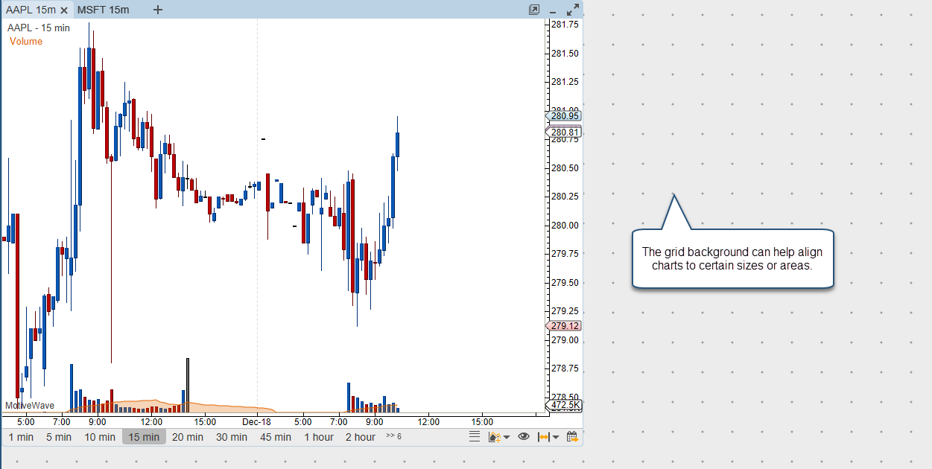The image size is (932, 469).
Task: Click the bar spacing width icon
Action: (x=543, y=437)
